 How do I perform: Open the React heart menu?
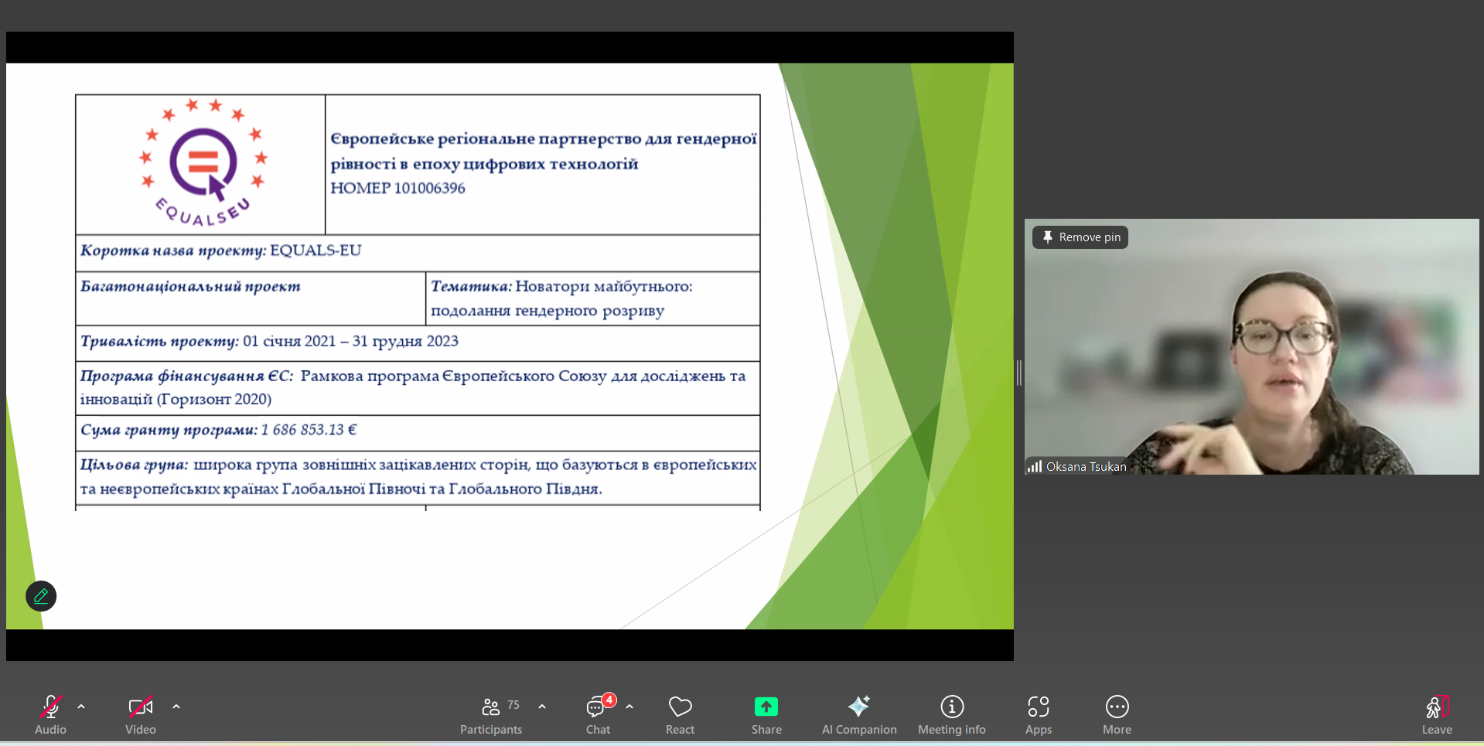680,714
